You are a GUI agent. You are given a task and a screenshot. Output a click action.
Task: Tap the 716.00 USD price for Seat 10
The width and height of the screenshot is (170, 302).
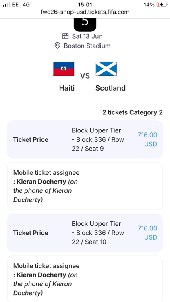147,233
